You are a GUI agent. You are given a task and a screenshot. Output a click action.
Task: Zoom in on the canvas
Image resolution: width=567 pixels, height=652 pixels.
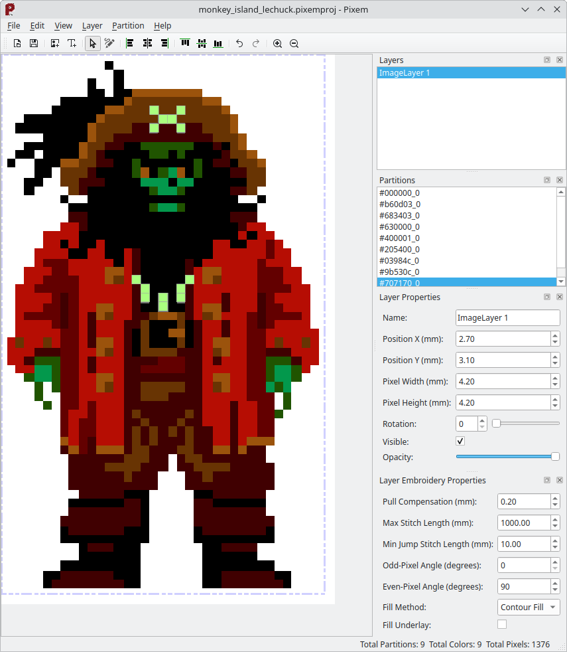click(x=277, y=43)
